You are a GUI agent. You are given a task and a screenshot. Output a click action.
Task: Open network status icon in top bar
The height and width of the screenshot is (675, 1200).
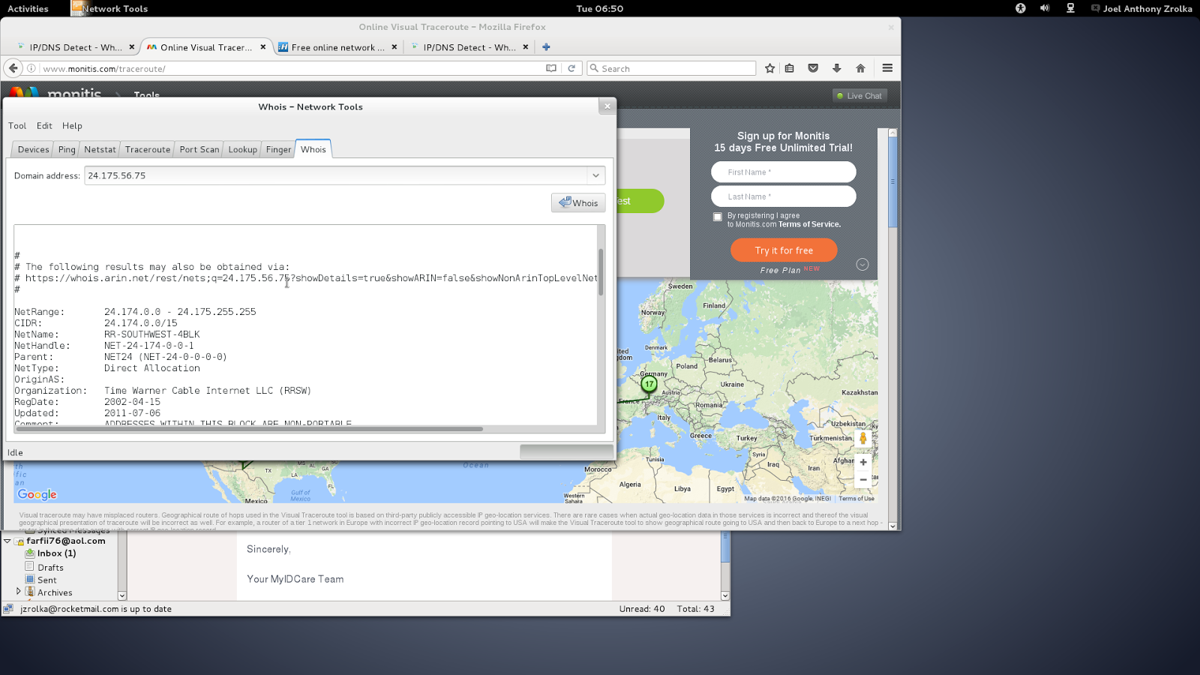1070,8
